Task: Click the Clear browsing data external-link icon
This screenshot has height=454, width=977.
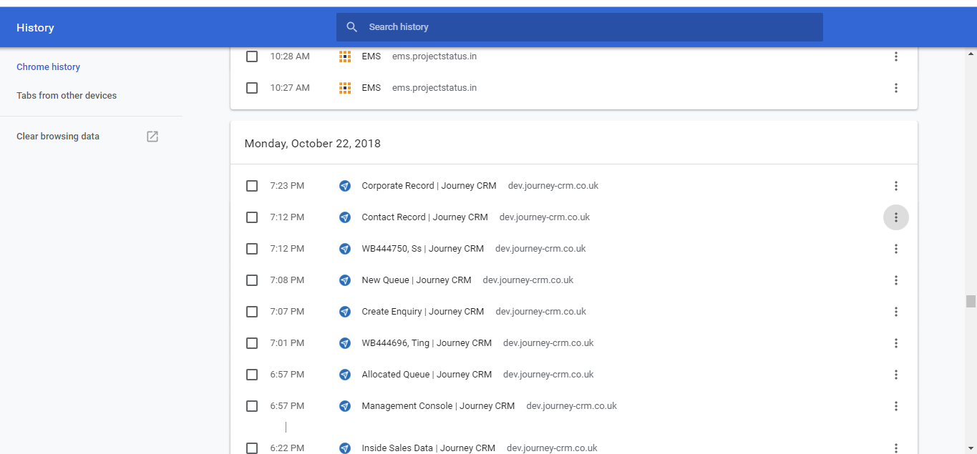Action: (x=152, y=137)
